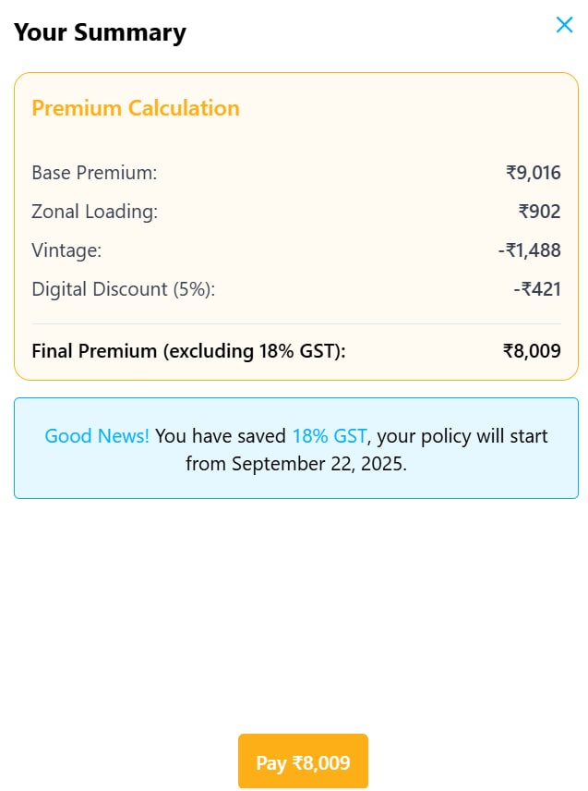
Task: Click the Base Premium label
Action: click(x=94, y=173)
